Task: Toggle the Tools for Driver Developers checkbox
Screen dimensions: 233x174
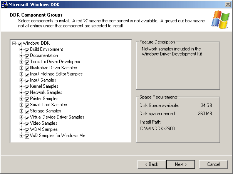Action: (x=27, y=62)
